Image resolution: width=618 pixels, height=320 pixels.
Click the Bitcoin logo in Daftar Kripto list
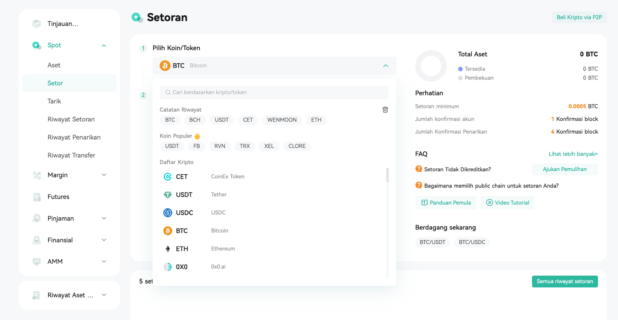point(168,231)
